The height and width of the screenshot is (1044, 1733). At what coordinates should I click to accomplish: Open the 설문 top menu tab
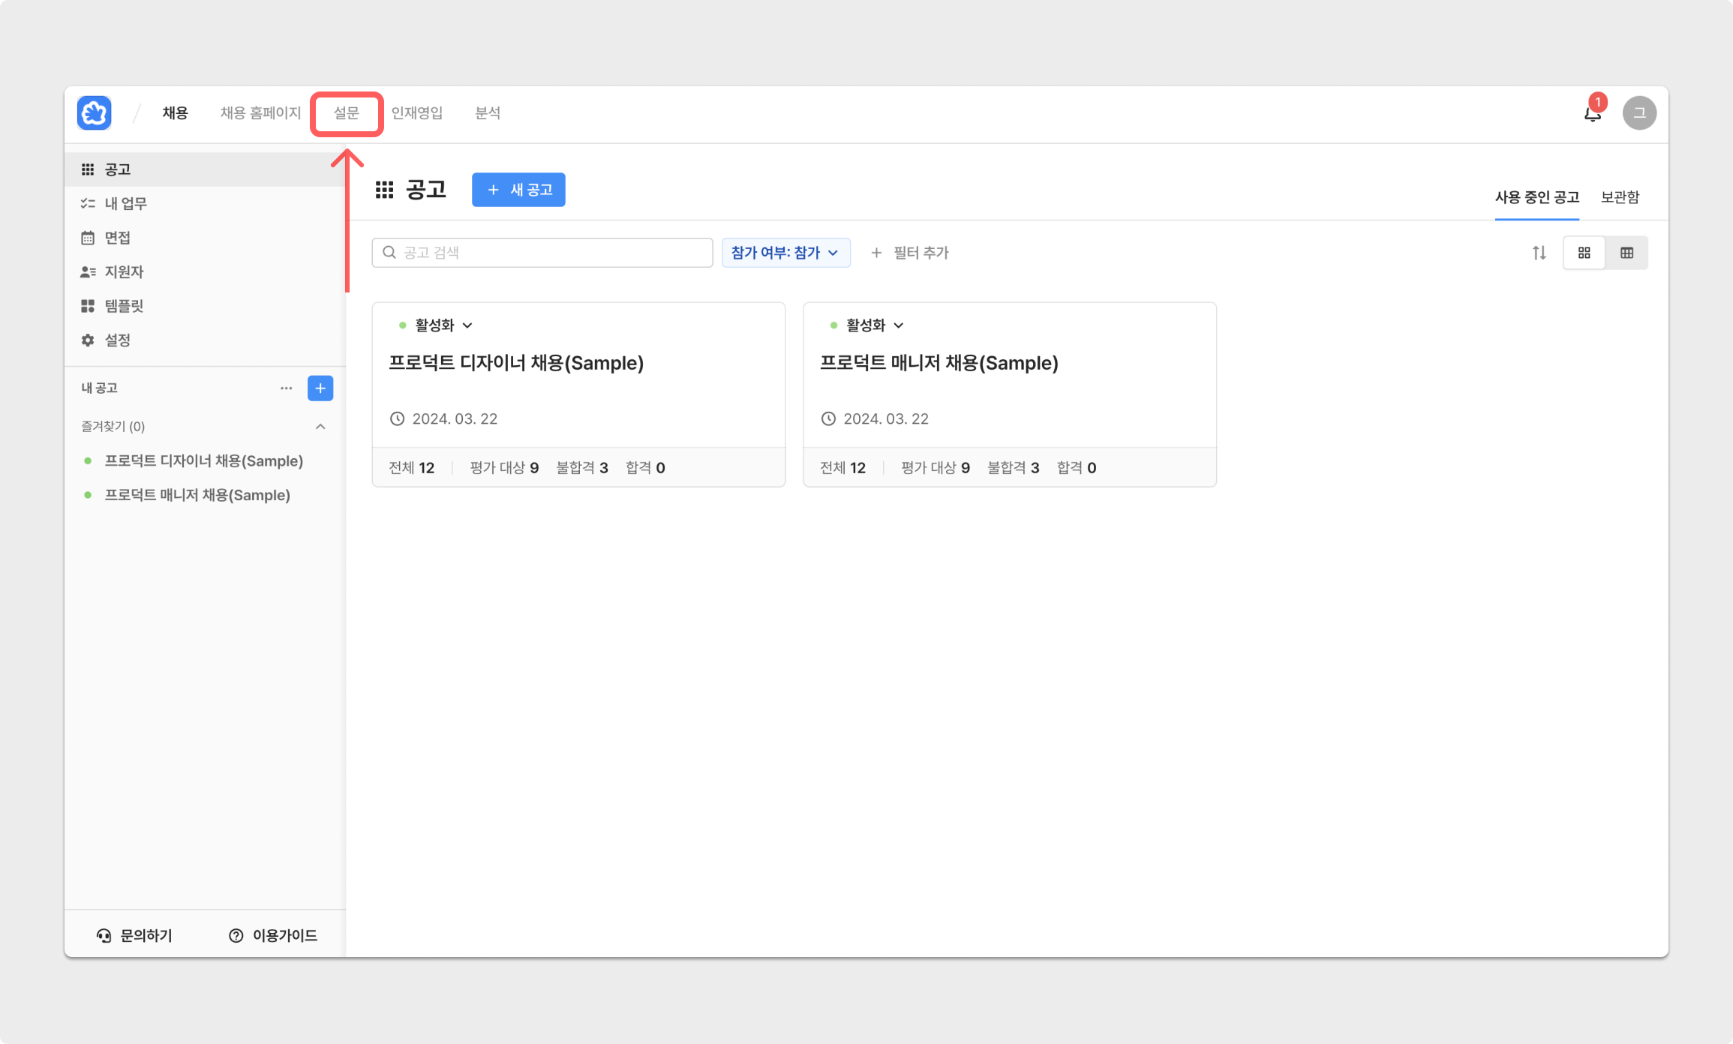pyautogui.click(x=347, y=113)
